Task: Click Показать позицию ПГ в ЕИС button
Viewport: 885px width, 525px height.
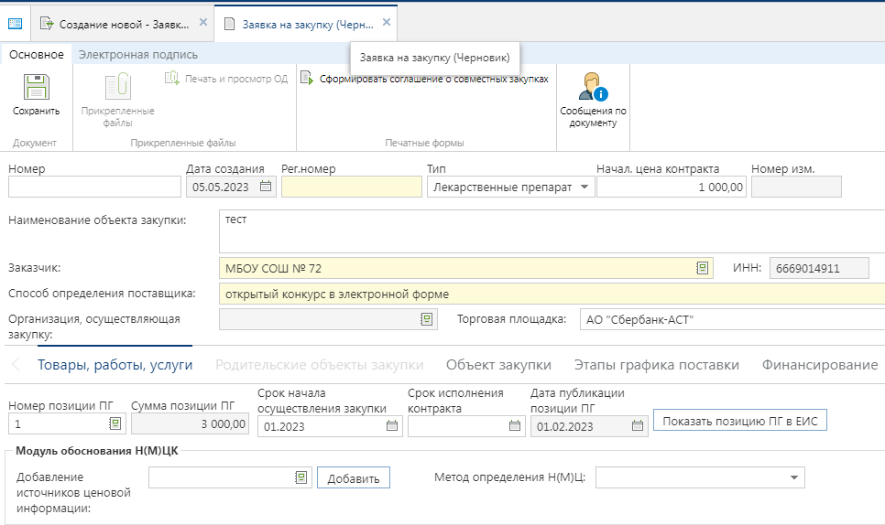Action: [x=740, y=421]
